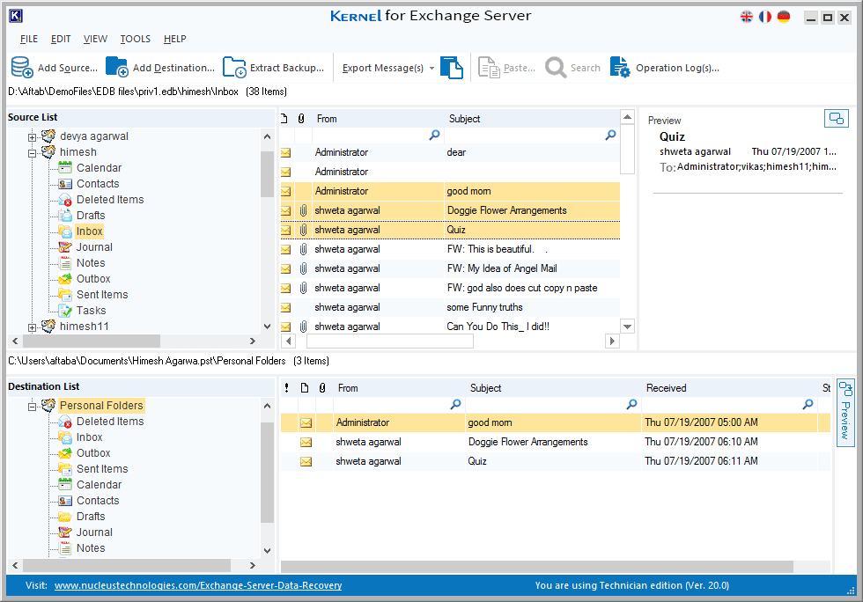The height and width of the screenshot is (602, 863).
Task: Click the Add Source... button label
Action: click(x=68, y=68)
